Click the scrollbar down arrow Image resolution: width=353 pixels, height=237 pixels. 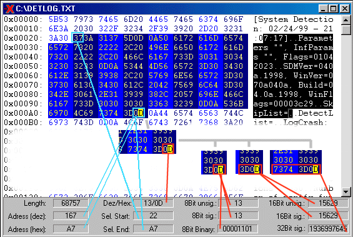coord(346,192)
